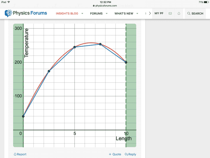Image resolution: width=210 pixels, height=158 pixels.
Task: Click the Physics Forums logo
Action: click(26, 13)
